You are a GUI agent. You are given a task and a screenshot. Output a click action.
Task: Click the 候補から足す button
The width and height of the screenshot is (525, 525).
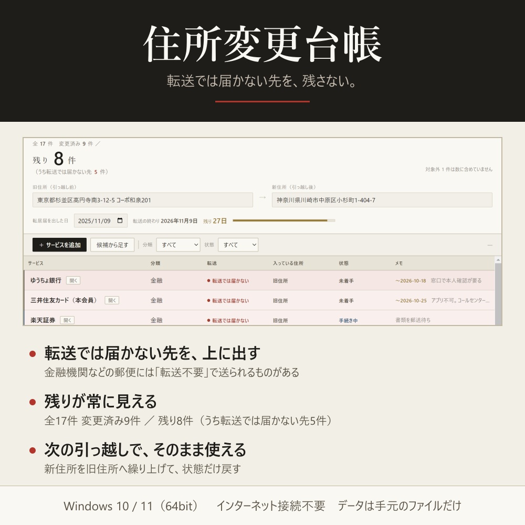point(112,245)
